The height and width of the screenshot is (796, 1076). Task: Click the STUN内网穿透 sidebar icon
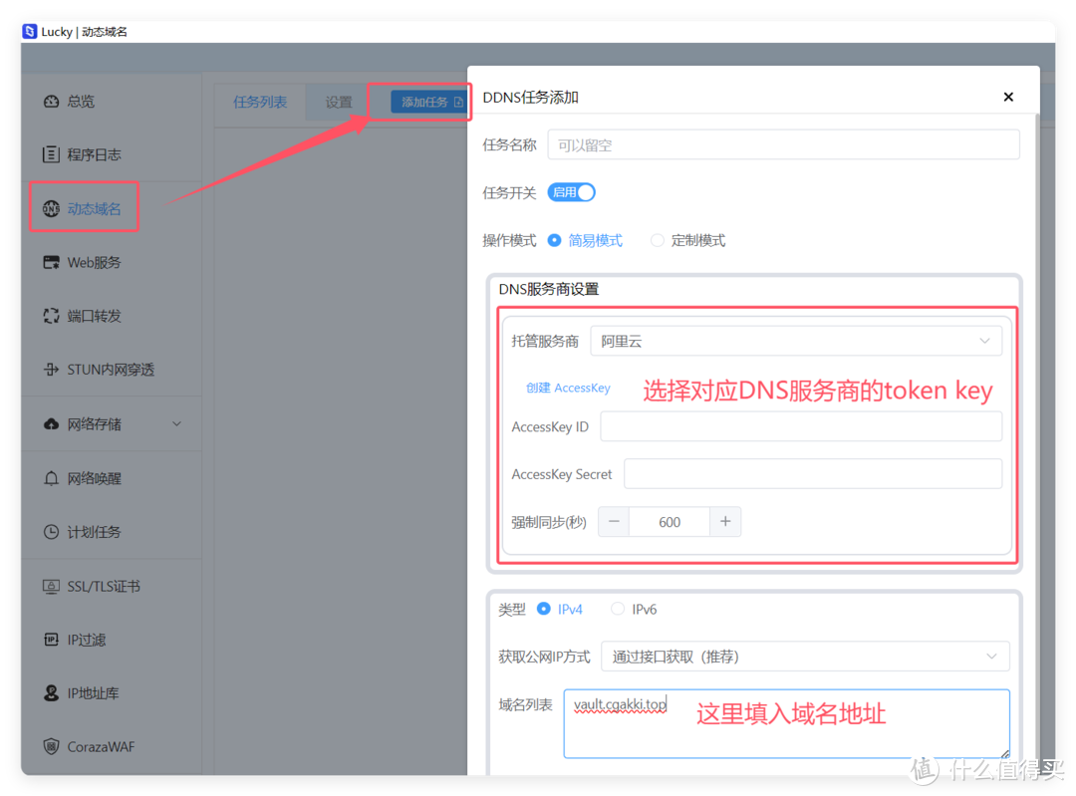(x=51, y=370)
